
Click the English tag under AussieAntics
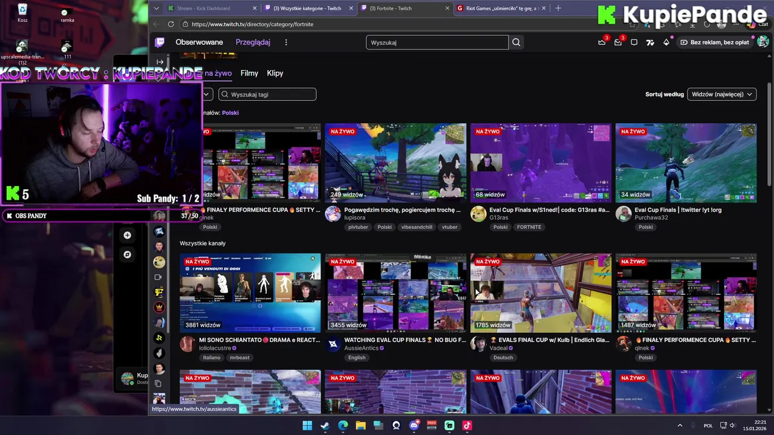pyautogui.click(x=357, y=358)
